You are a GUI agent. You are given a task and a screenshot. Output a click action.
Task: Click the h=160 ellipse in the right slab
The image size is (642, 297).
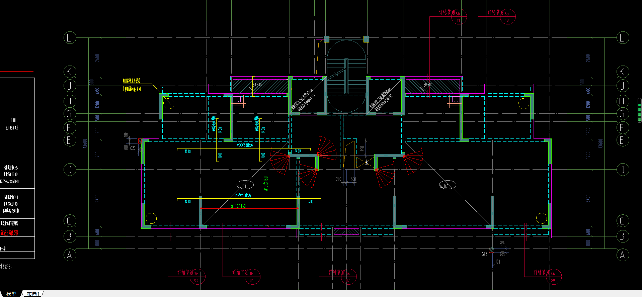[447, 185]
